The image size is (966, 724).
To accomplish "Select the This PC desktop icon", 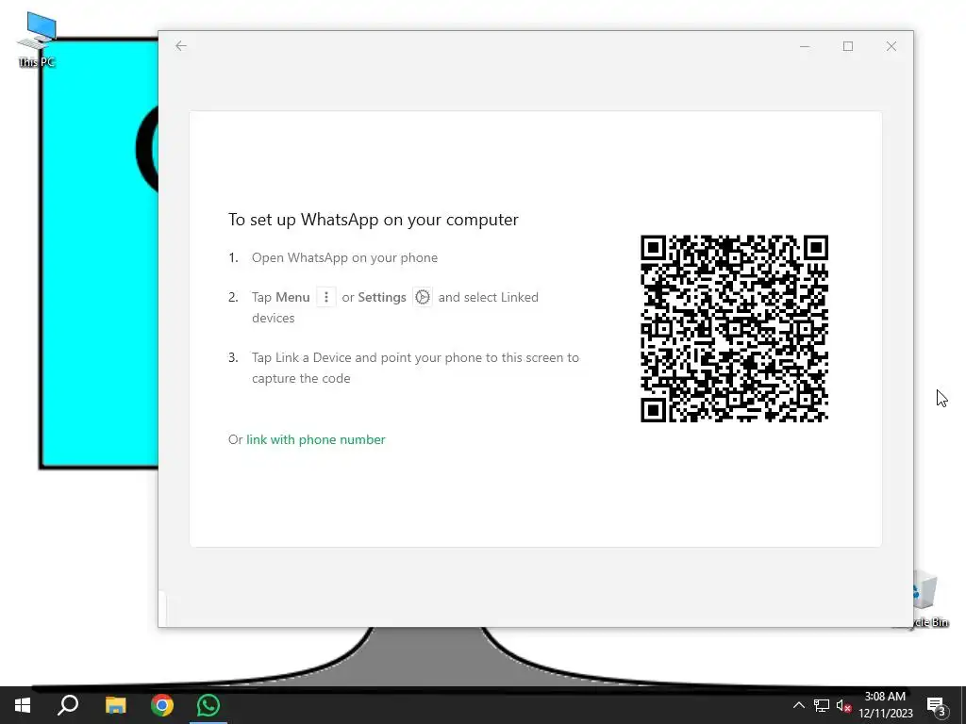I will pyautogui.click(x=37, y=40).
